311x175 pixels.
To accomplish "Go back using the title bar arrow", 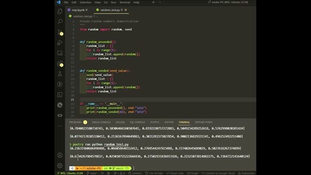I will 154,2.
